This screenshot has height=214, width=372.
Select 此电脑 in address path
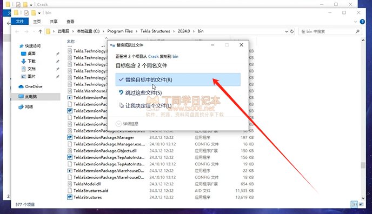pos(63,31)
